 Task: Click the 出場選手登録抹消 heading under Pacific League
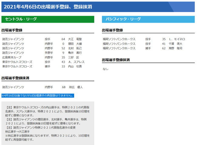116,60
